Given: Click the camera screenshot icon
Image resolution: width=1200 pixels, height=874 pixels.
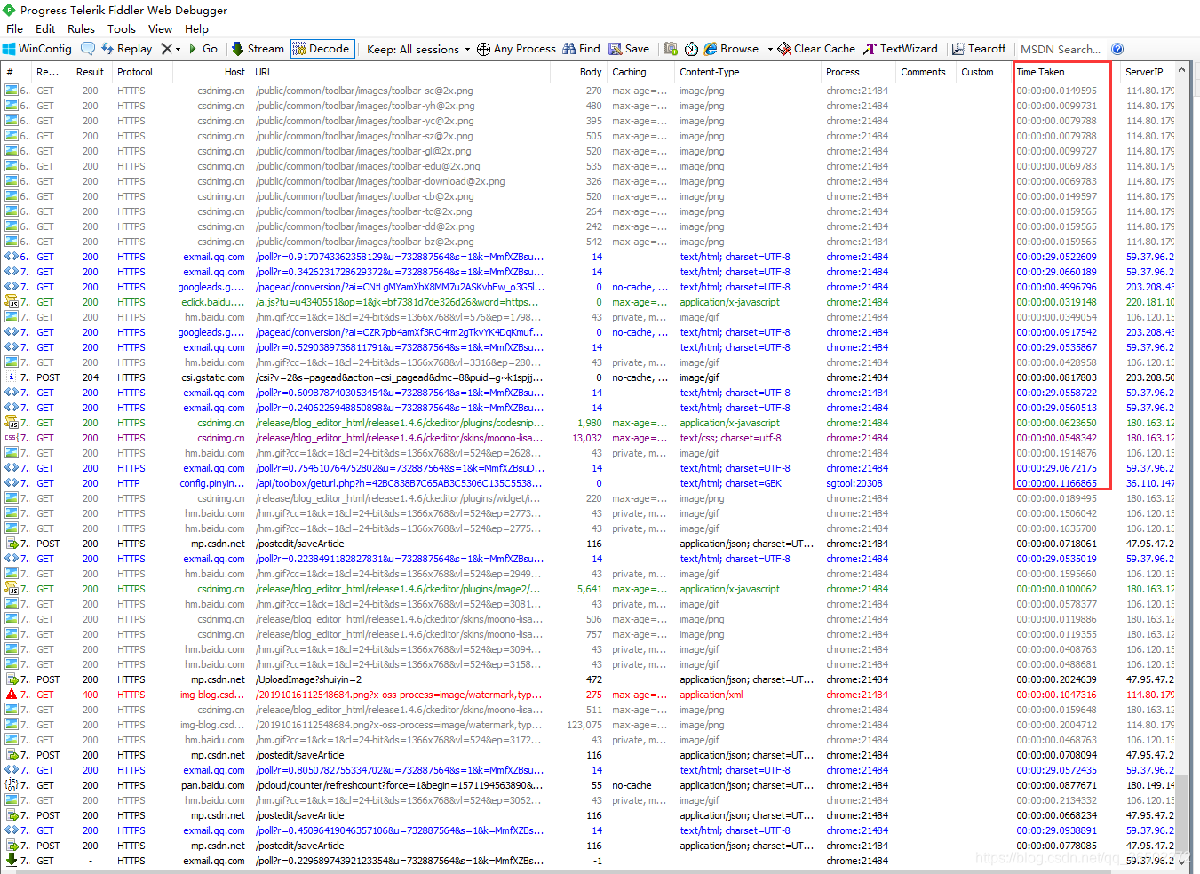Looking at the screenshot, I should click(x=671, y=49).
